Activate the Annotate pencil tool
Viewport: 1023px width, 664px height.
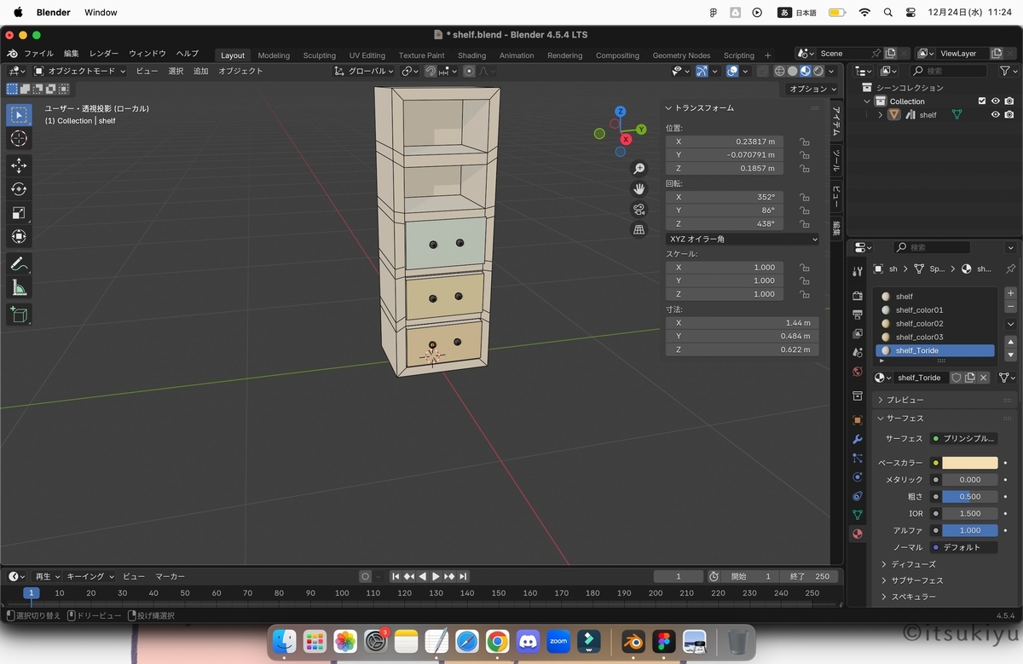19,264
